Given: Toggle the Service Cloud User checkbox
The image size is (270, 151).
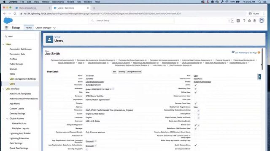Looking at the screenshot, I should 196,104.
